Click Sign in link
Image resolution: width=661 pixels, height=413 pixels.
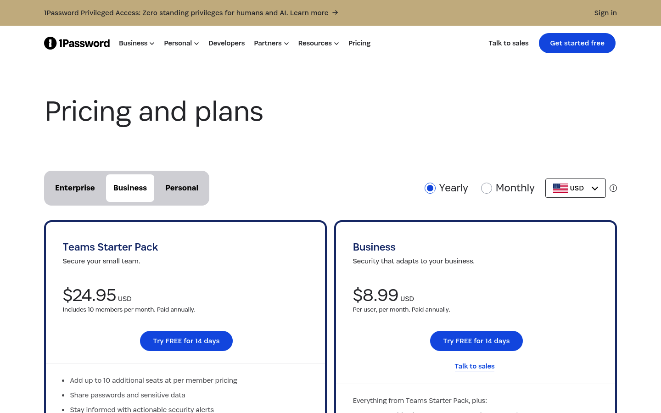tap(605, 13)
